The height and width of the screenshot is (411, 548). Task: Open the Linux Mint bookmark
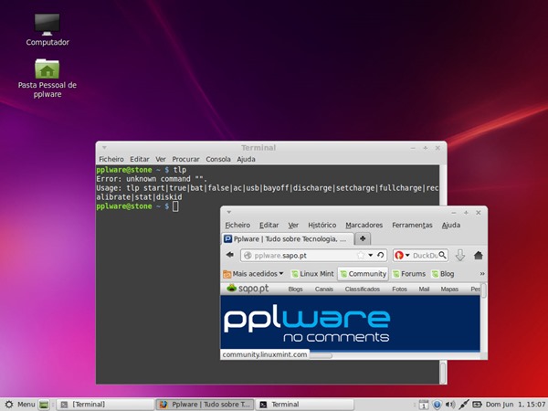click(312, 274)
